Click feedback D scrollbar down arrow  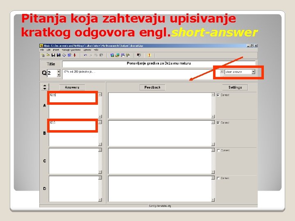(213, 200)
